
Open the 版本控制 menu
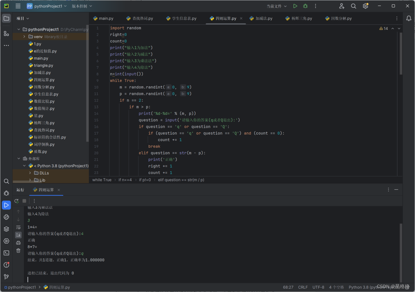[82, 6]
